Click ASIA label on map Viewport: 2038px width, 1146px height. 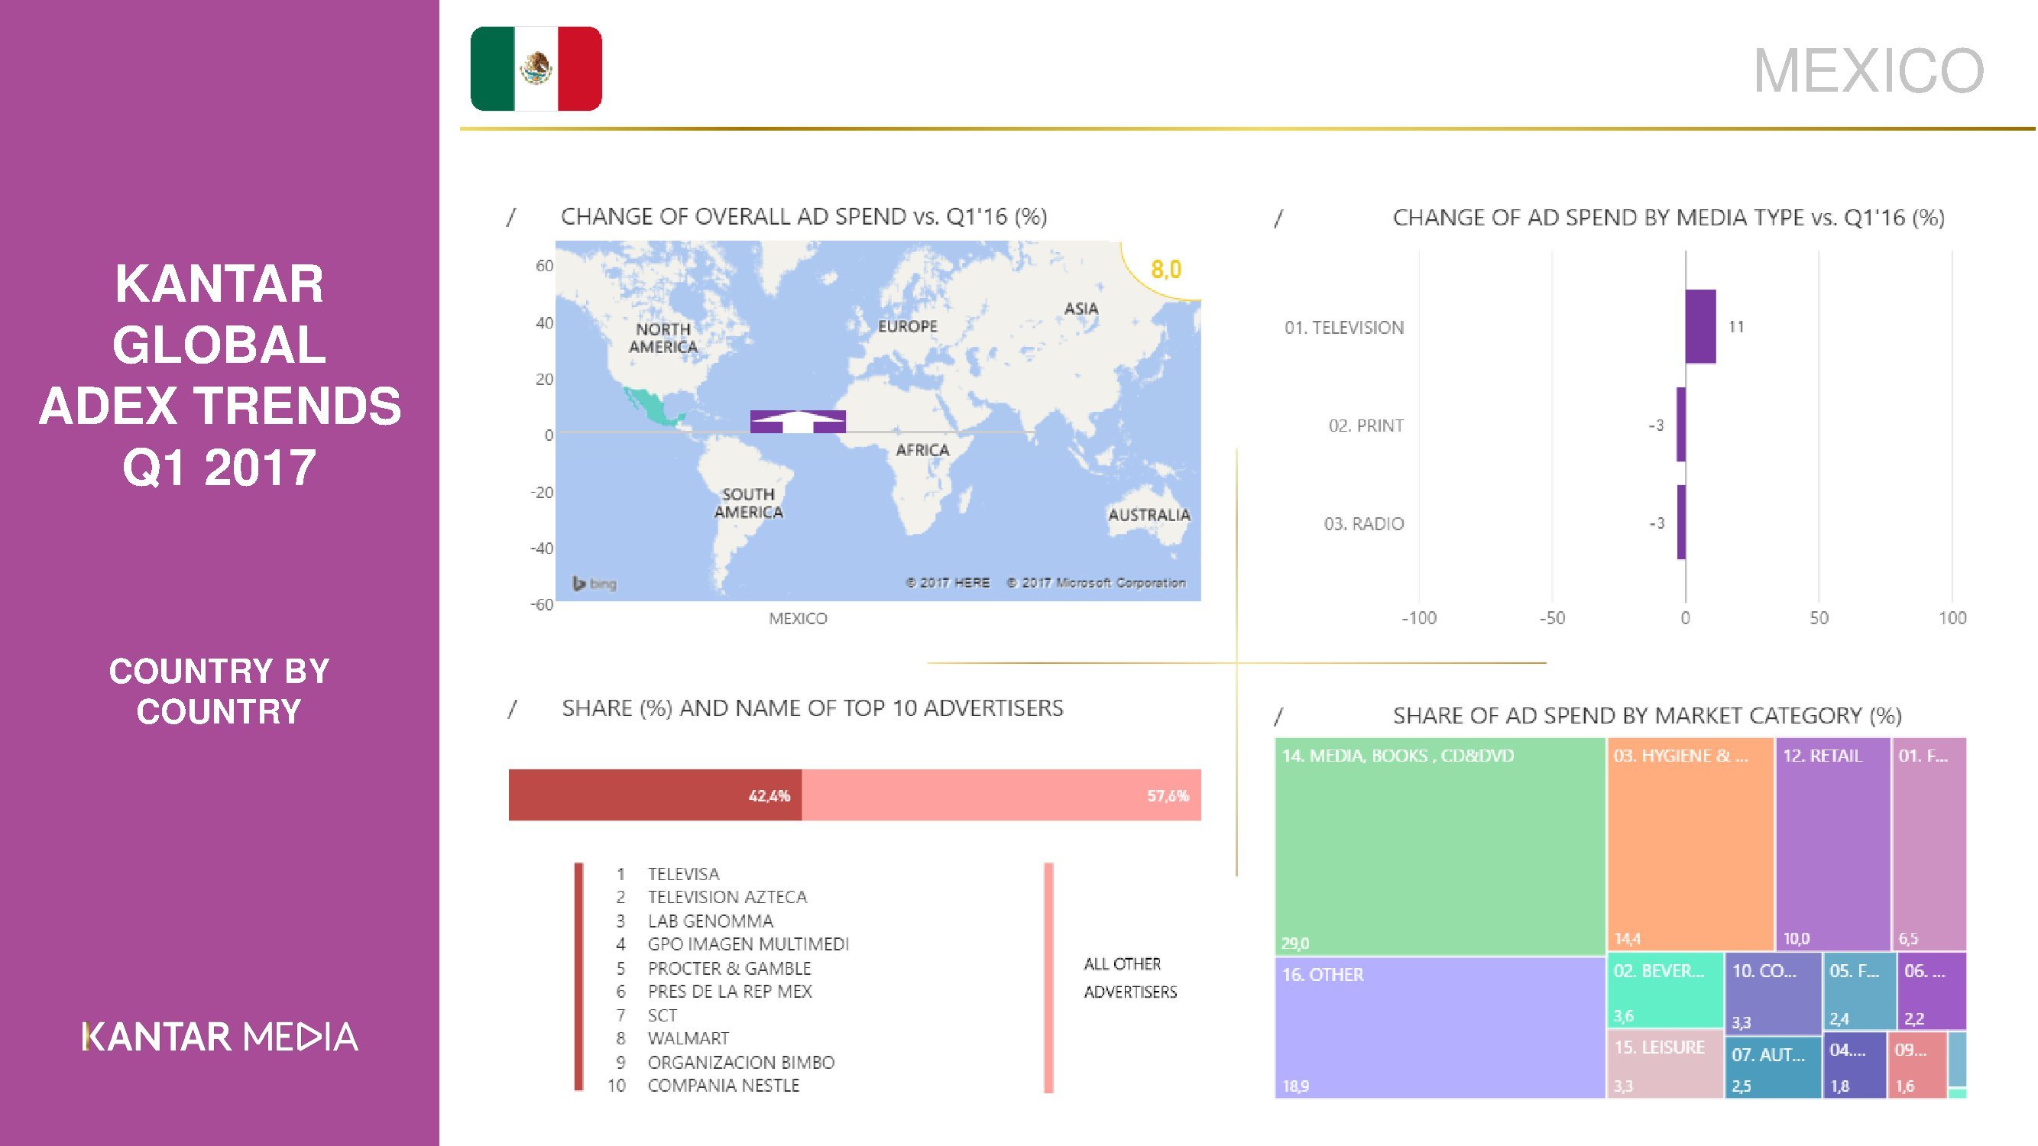[1081, 309]
